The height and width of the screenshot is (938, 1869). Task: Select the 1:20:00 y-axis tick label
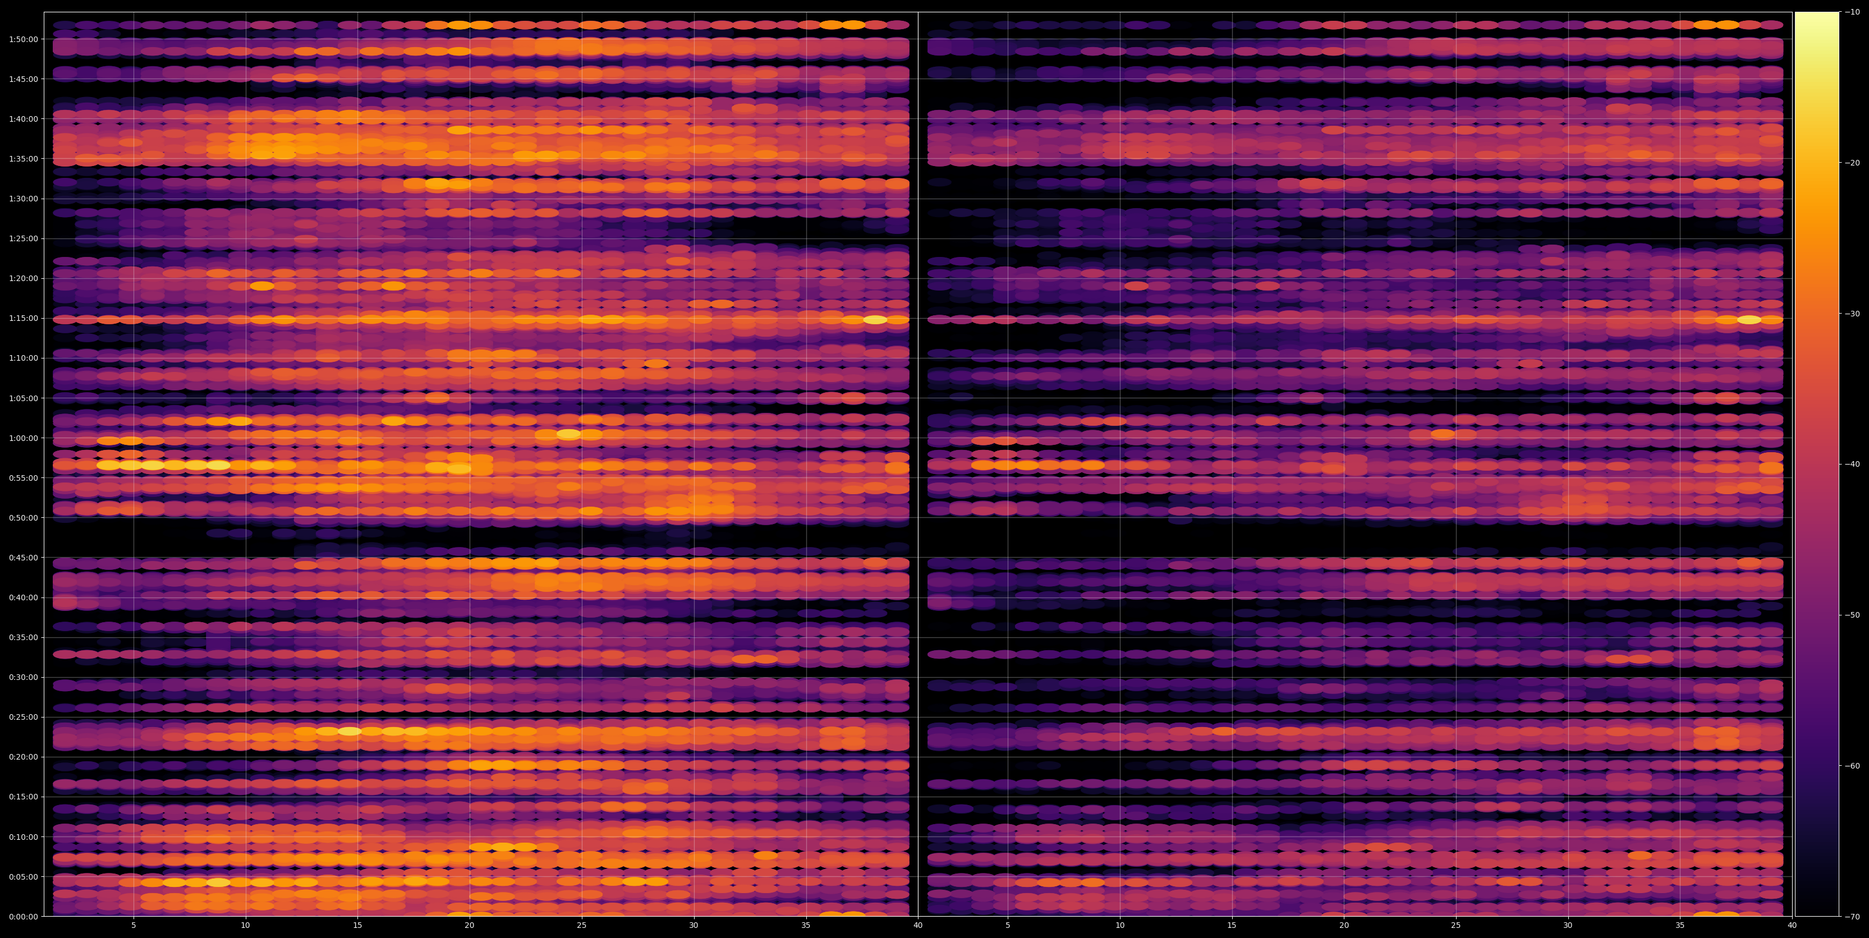tap(24, 278)
